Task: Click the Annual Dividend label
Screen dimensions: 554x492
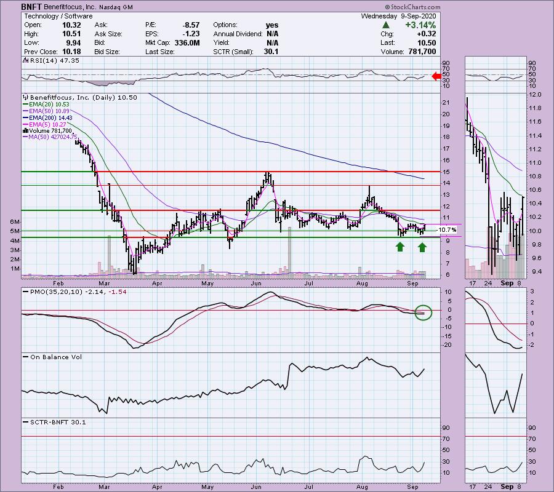Action: [x=238, y=34]
